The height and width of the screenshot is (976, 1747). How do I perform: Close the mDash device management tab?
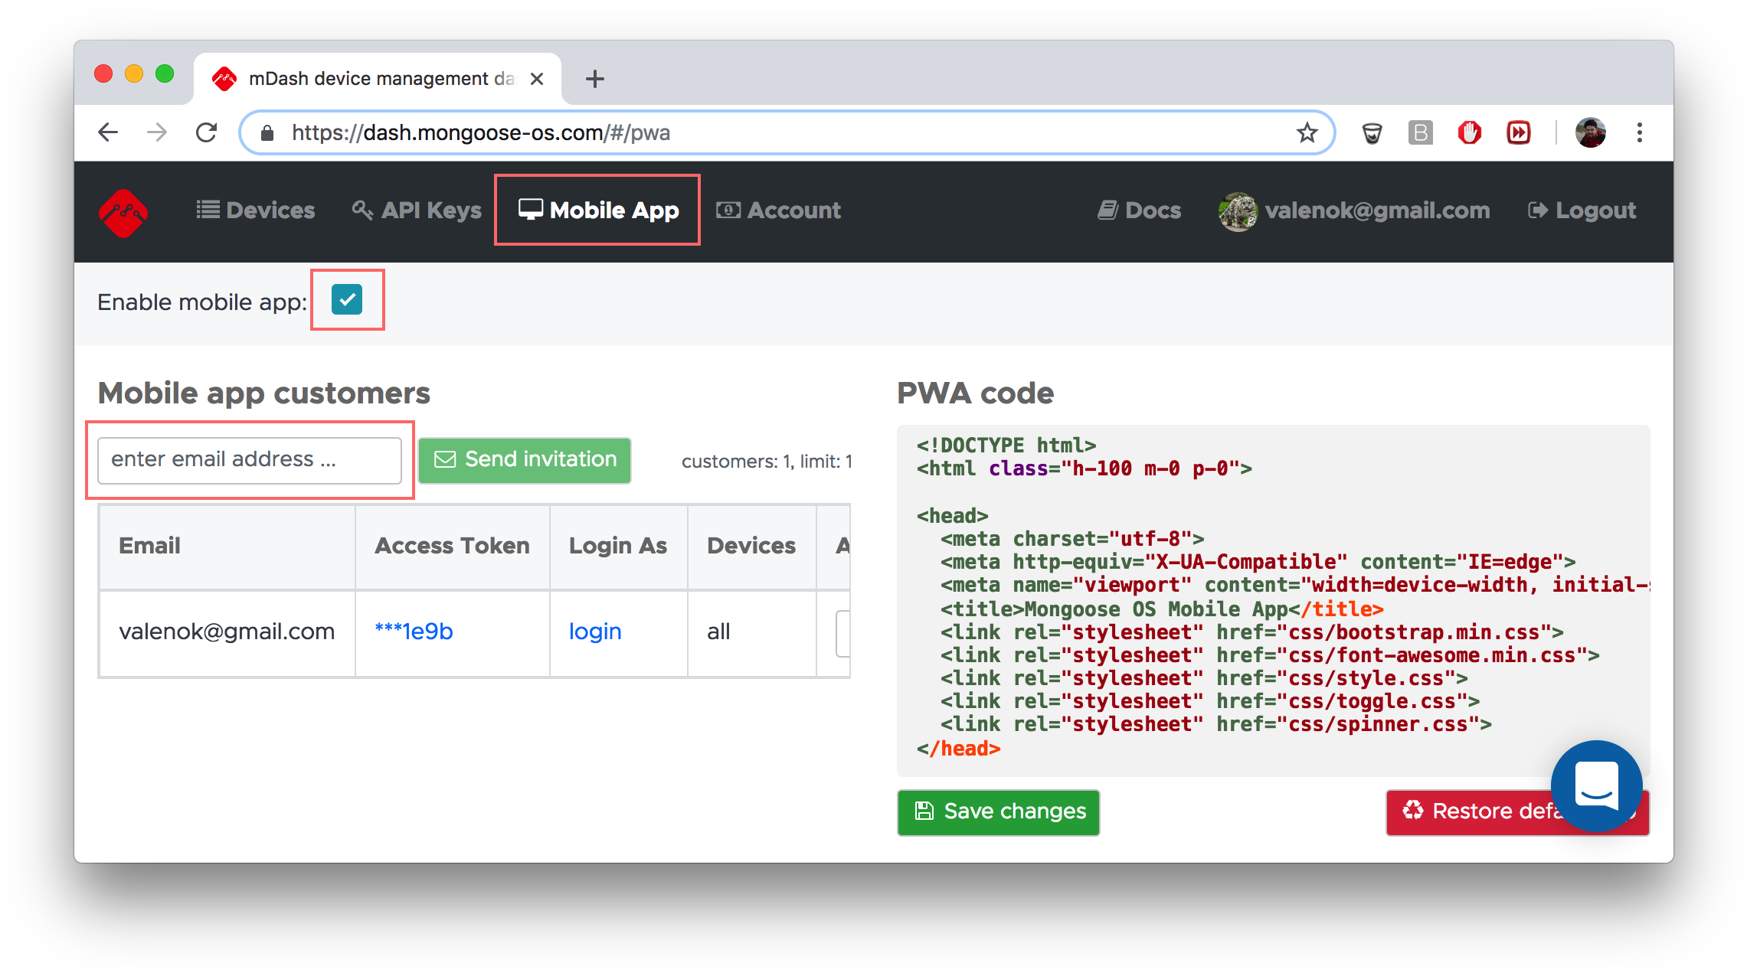pyautogui.click(x=537, y=79)
